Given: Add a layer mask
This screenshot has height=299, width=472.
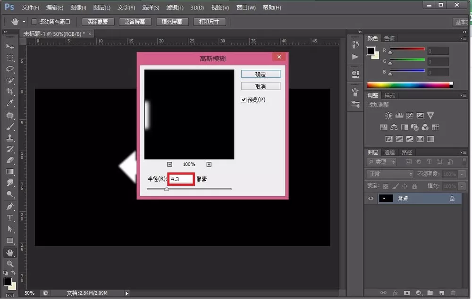Looking at the screenshot, I should click(407, 293).
